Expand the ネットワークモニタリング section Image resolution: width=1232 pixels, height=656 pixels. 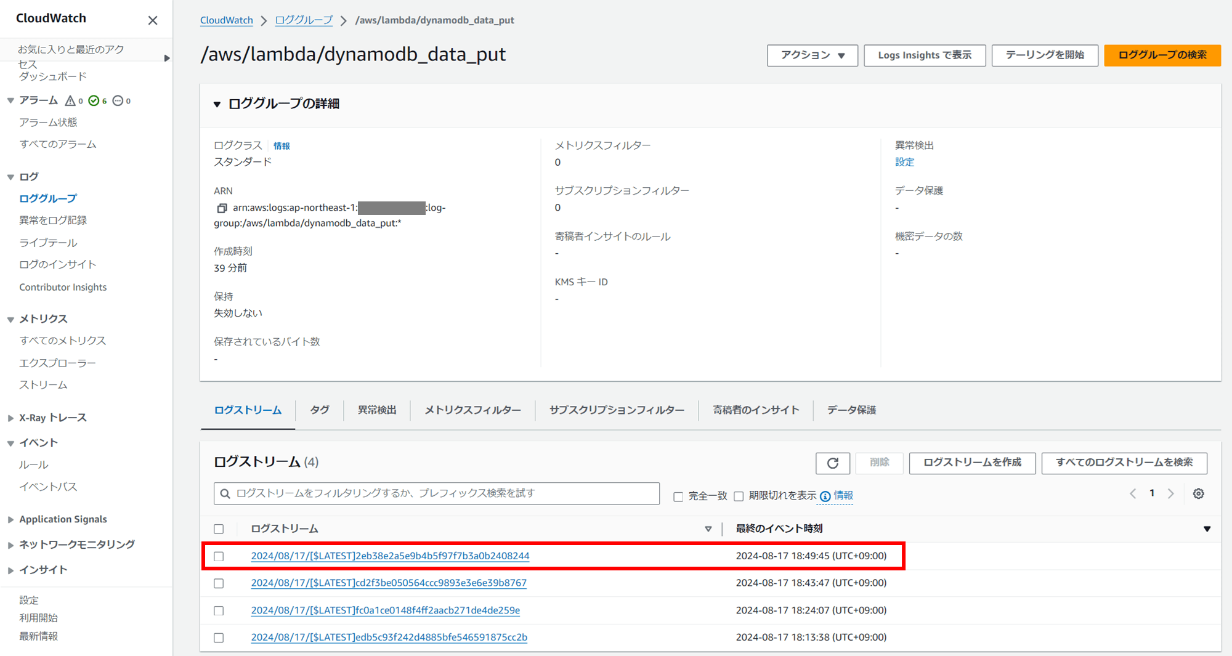[10, 545]
